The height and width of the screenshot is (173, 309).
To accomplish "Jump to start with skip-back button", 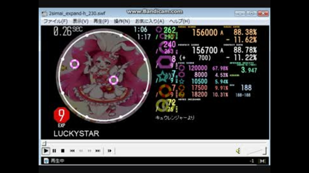I will (x=72, y=151).
